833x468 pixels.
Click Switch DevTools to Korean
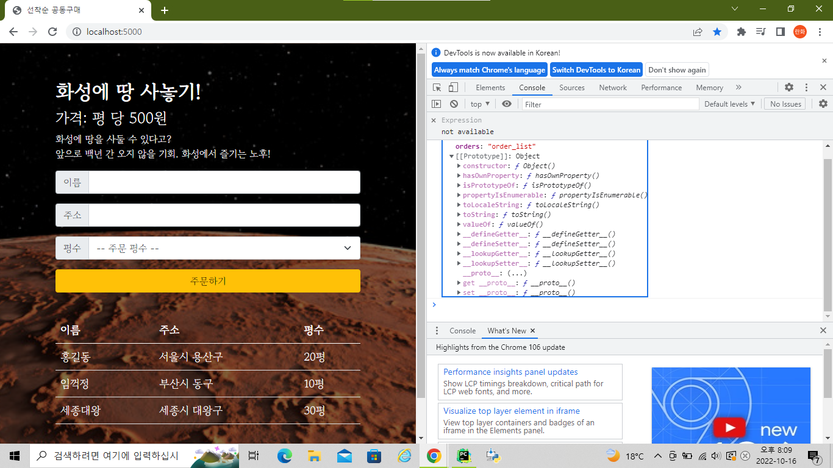[596, 70]
